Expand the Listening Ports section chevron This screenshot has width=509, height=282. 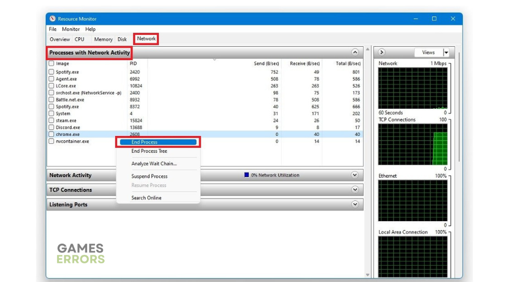click(355, 204)
